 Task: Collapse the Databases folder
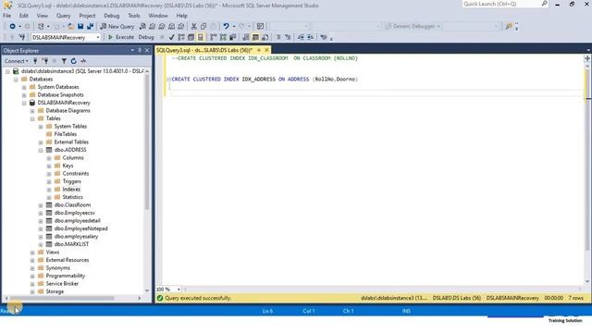(16, 80)
